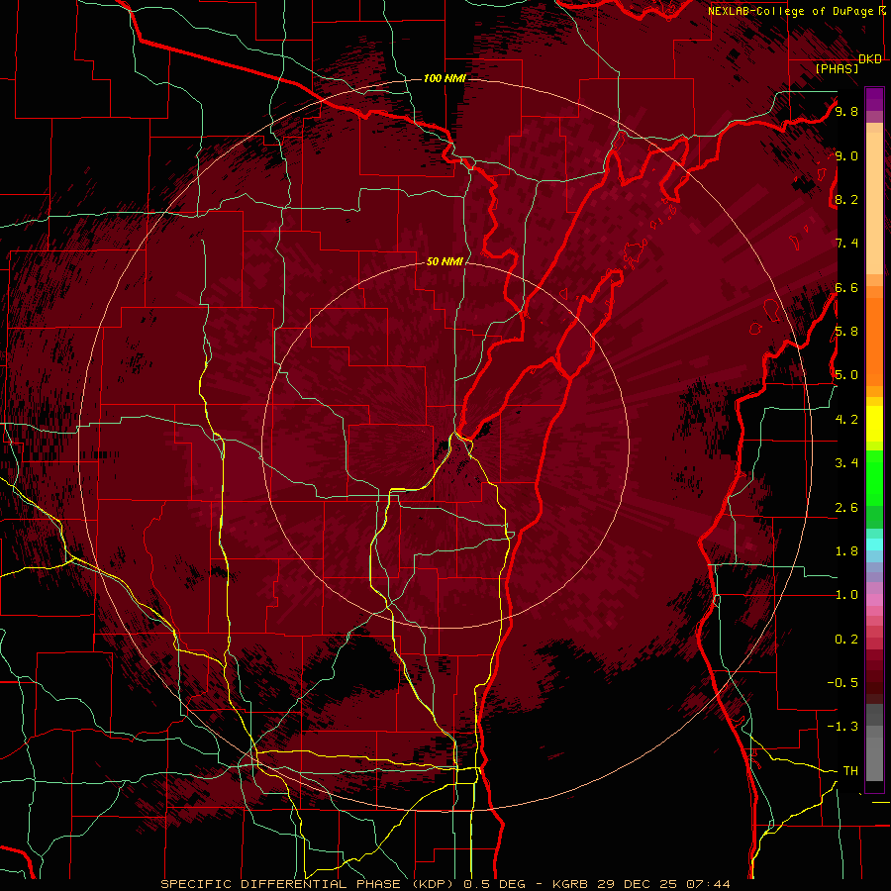Viewport: 891px width, 891px height.
Task: Pick the green band on the color bar
Action: (x=874, y=477)
